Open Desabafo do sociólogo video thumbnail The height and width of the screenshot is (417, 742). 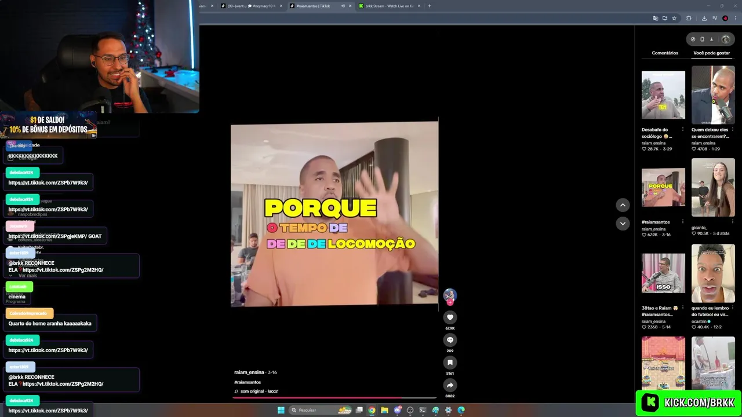[x=663, y=95]
